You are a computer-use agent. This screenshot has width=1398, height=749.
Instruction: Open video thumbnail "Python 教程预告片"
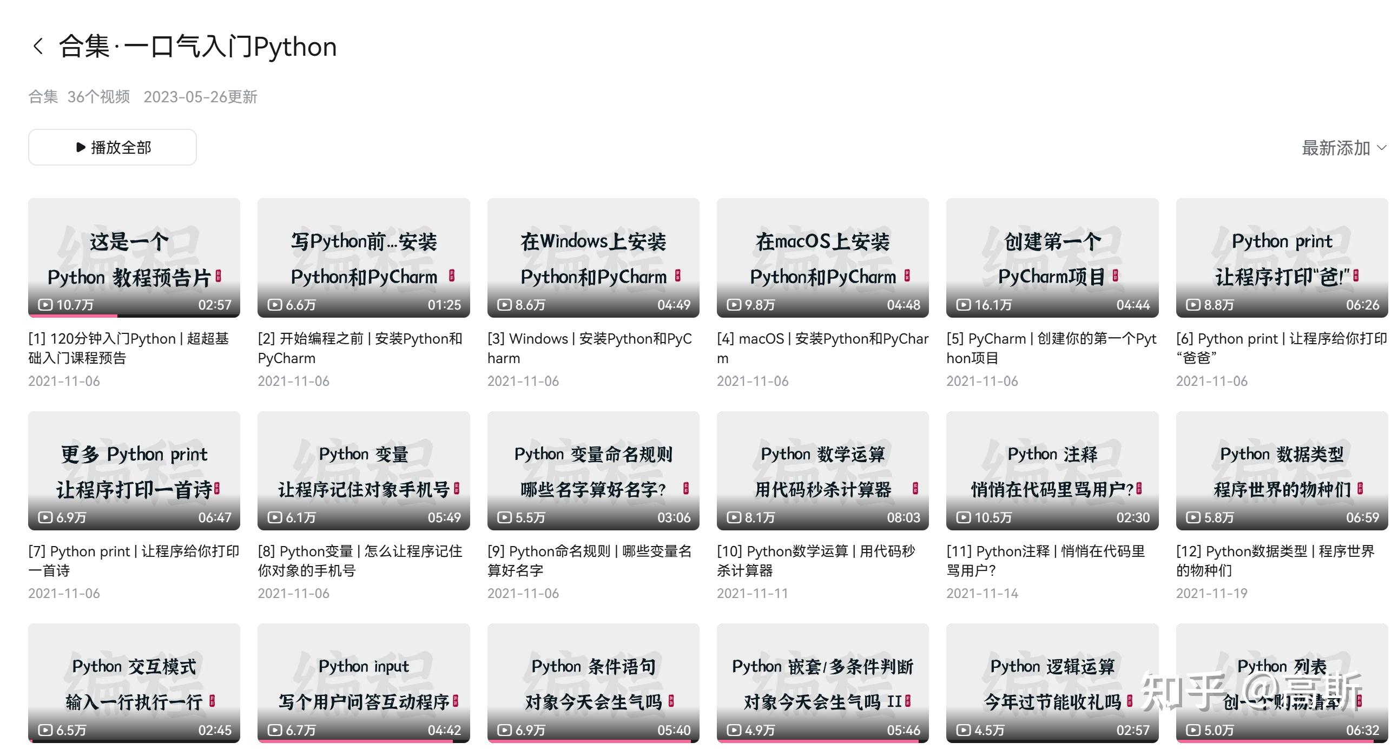pyautogui.click(x=134, y=257)
